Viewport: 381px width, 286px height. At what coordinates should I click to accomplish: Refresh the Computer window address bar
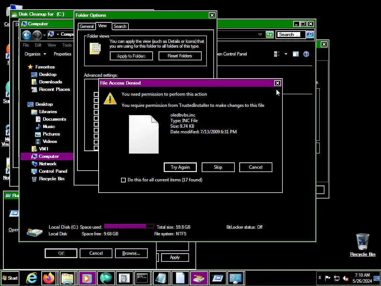click(x=269, y=35)
